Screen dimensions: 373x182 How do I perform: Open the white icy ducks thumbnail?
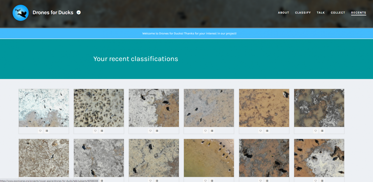pyautogui.click(x=44, y=108)
